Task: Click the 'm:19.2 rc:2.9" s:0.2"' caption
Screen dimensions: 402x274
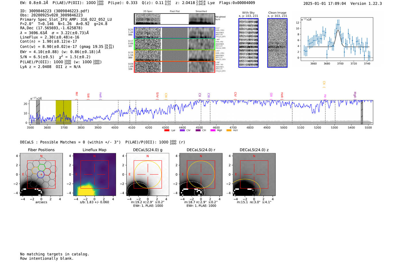Action: 148,202
